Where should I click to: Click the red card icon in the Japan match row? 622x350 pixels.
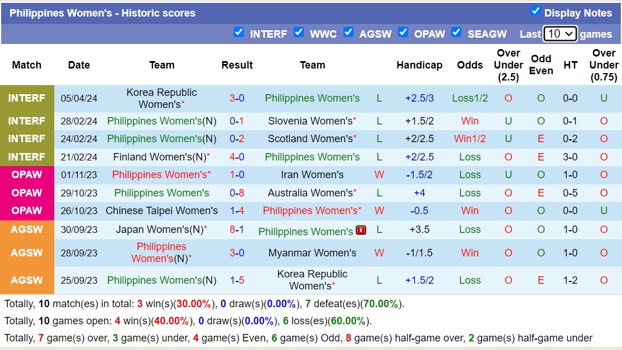coord(361,231)
